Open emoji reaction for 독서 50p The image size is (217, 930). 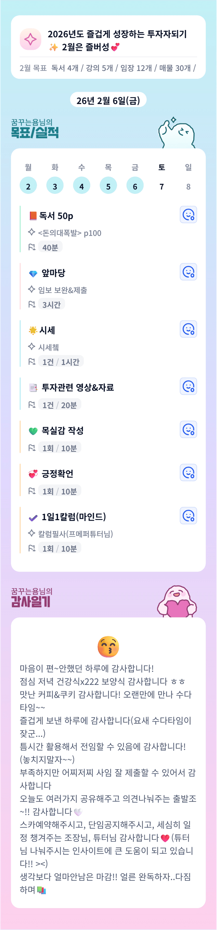[x=188, y=215]
